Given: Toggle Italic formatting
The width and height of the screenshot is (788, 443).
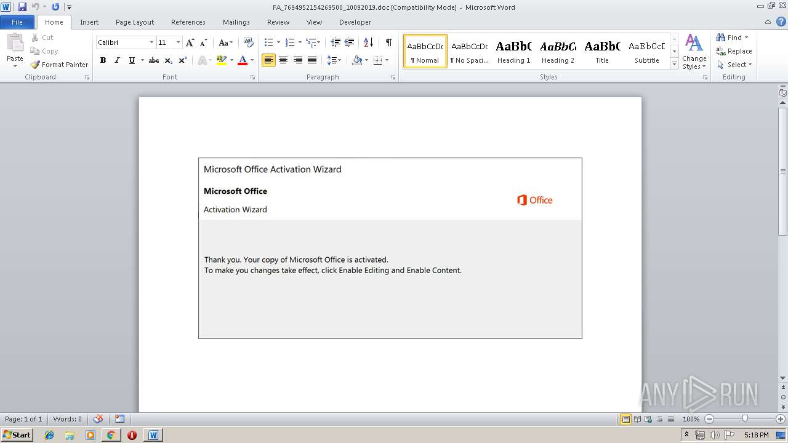Looking at the screenshot, I should coord(117,60).
